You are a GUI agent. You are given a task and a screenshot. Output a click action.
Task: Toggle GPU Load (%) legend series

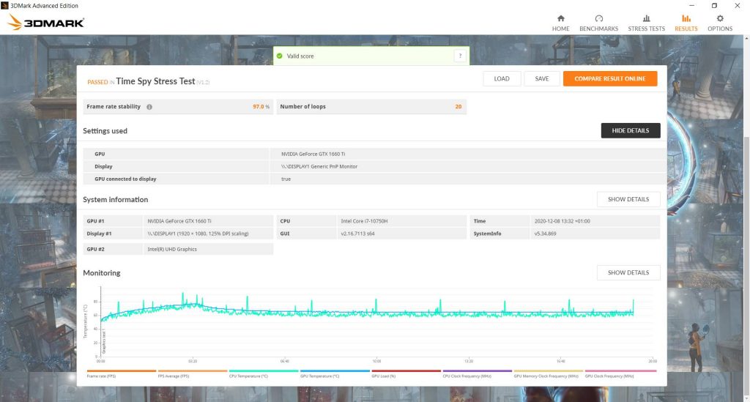[406, 373]
